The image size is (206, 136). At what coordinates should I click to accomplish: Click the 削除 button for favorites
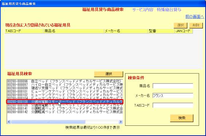tap(196, 25)
